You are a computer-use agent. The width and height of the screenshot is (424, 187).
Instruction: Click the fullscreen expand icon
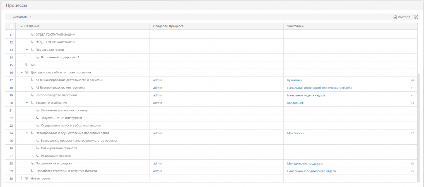416,17
